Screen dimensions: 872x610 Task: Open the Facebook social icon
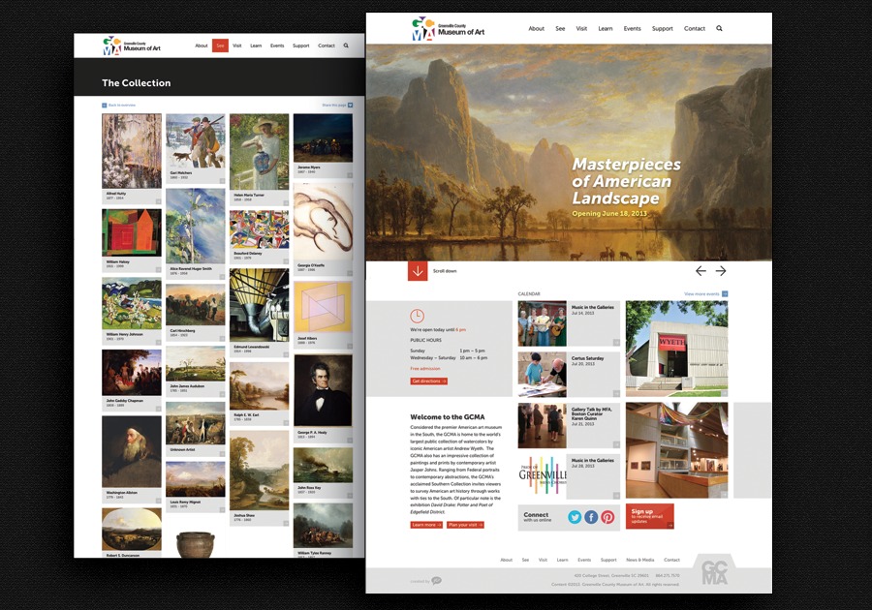tap(591, 517)
